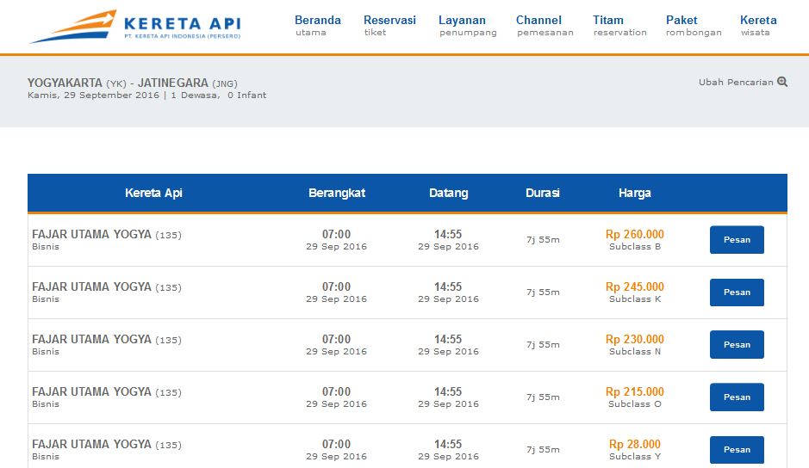The height and width of the screenshot is (468, 809).
Task: Click the Kereta Api column header
Action: [153, 194]
